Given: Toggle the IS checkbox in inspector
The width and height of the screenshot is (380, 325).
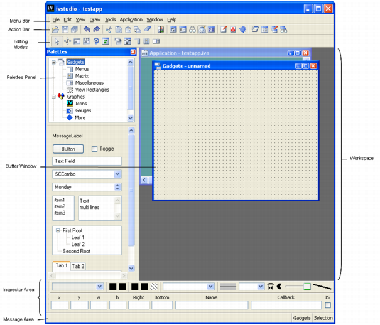Looking at the screenshot, I should click(x=327, y=306).
